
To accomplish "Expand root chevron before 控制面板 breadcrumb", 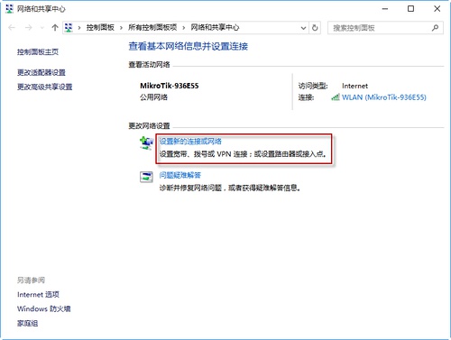I will 79,28.
